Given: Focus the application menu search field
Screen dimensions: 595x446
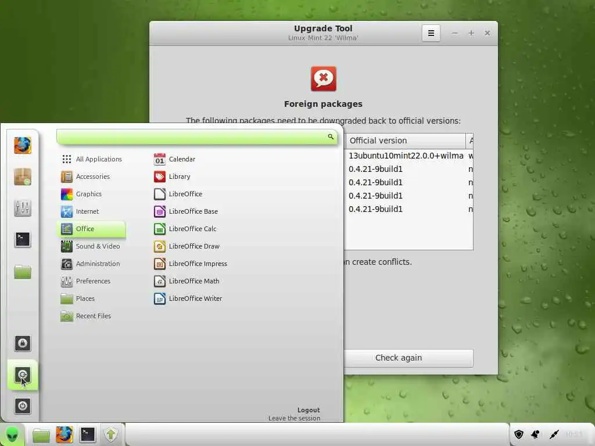Looking at the screenshot, I should [197, 137].
